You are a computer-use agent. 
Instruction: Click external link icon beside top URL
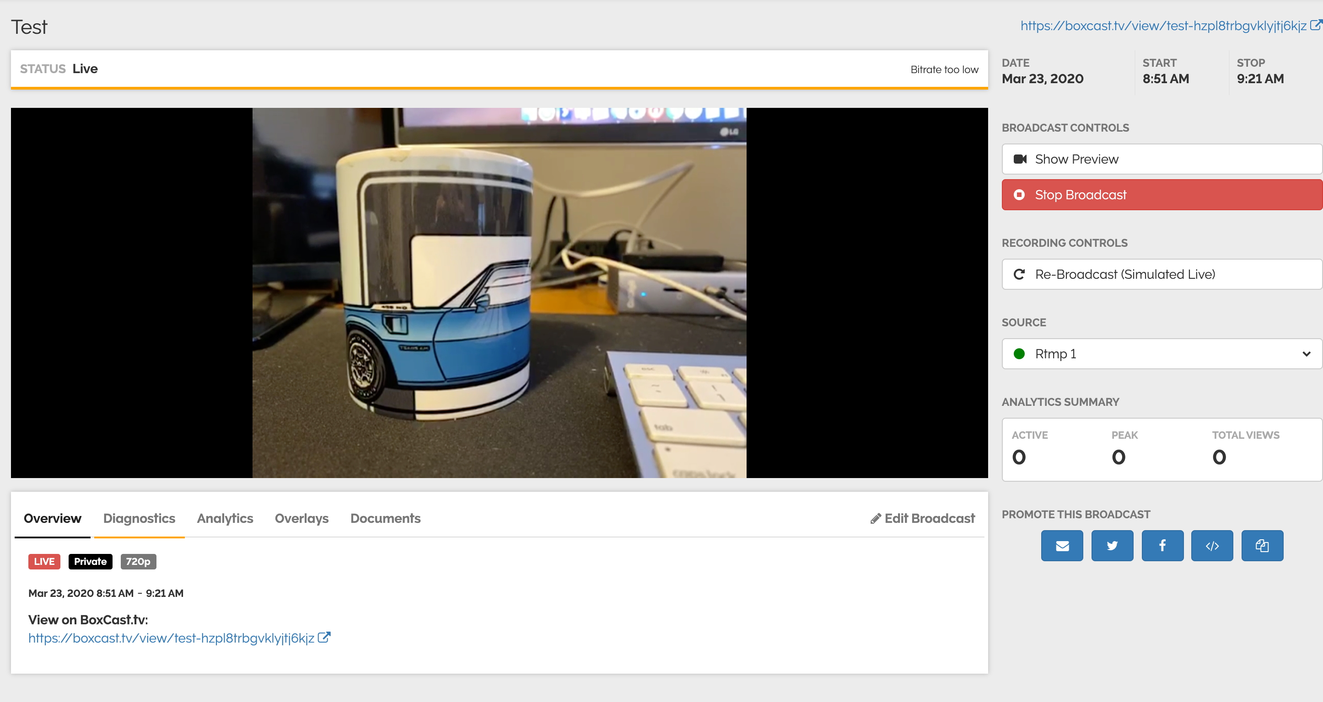[x=1316, y=25]
